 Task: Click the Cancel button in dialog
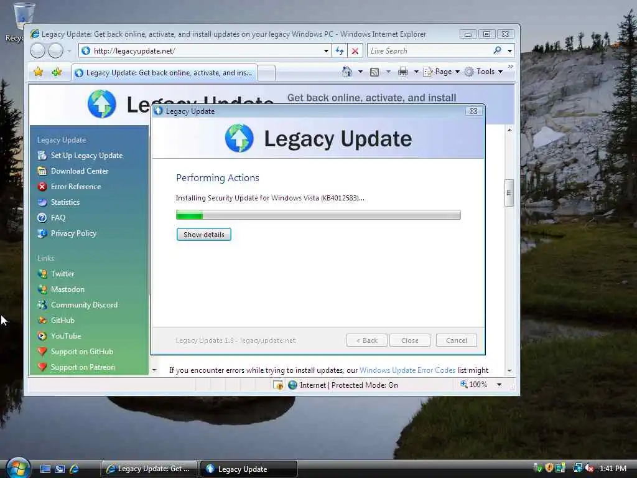point(456,340)
